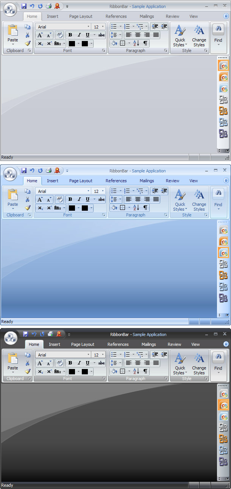The image size is (231, 489).
Task: Switch to Page Layout tab in blue window
Action: pos(81,181)
